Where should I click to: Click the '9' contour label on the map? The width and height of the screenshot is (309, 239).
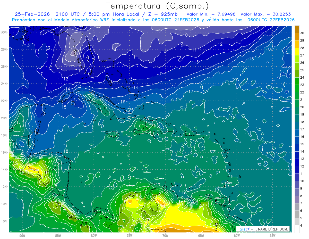click(159, 31)
